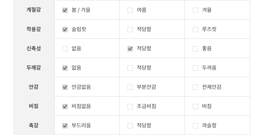
Task: Uncheck the 비침없음 checkbox
Action: 65,107
